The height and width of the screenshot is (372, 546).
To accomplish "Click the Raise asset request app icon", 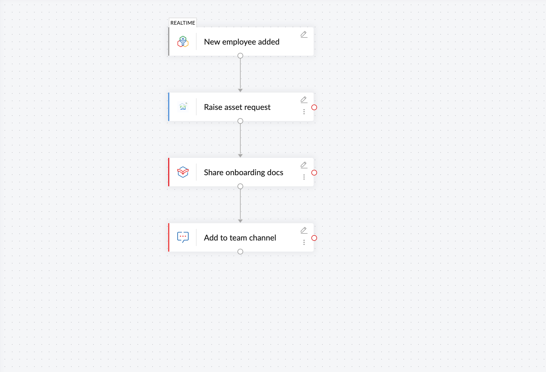I will (183, 107).
